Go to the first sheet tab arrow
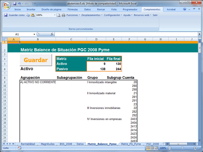203x152 pixels. pyautogui.click(x=4, y=144)
